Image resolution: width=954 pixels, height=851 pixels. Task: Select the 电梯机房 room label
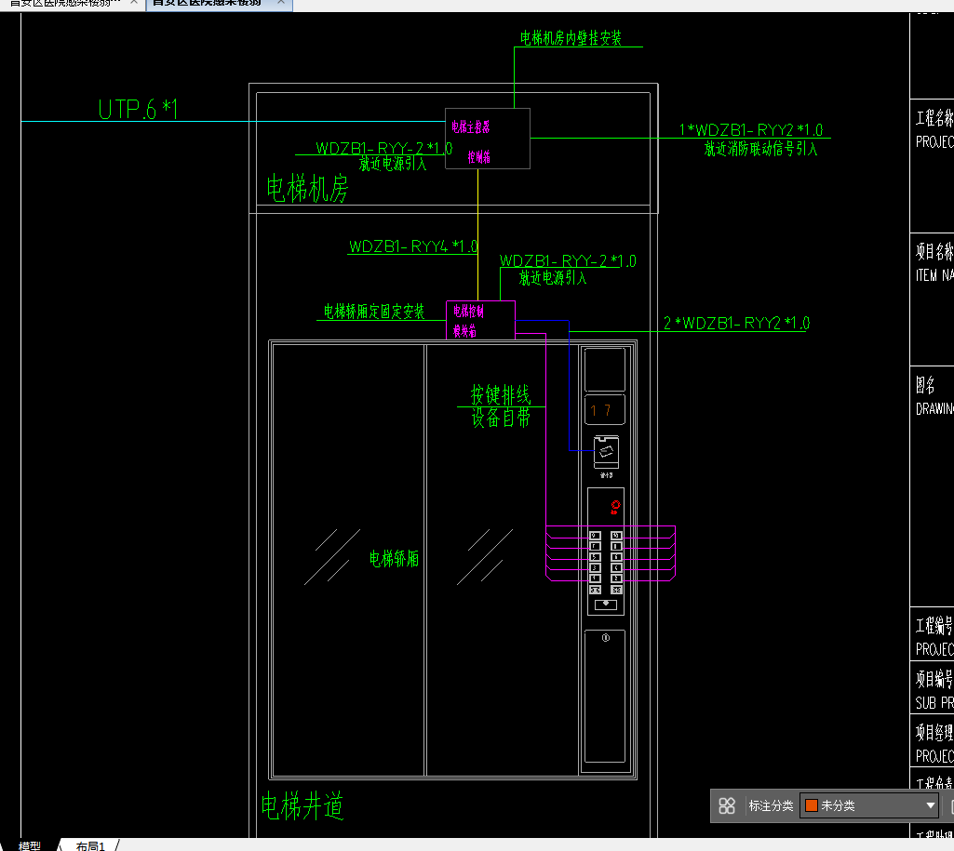point(307,188)
